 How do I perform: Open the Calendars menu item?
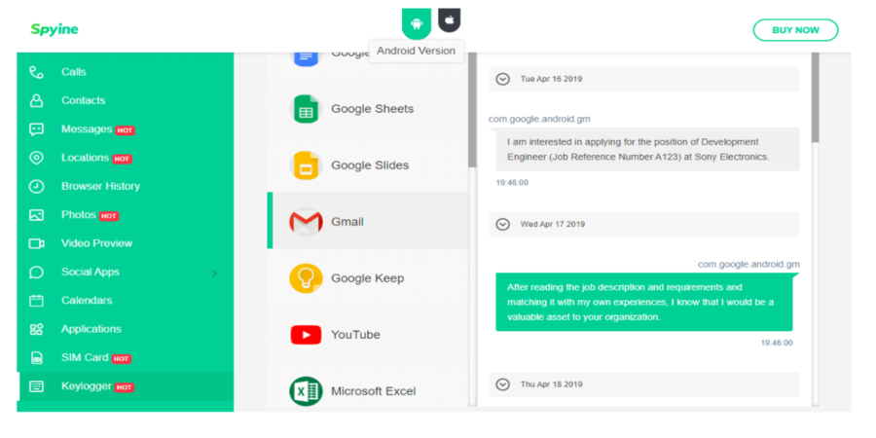126,301
